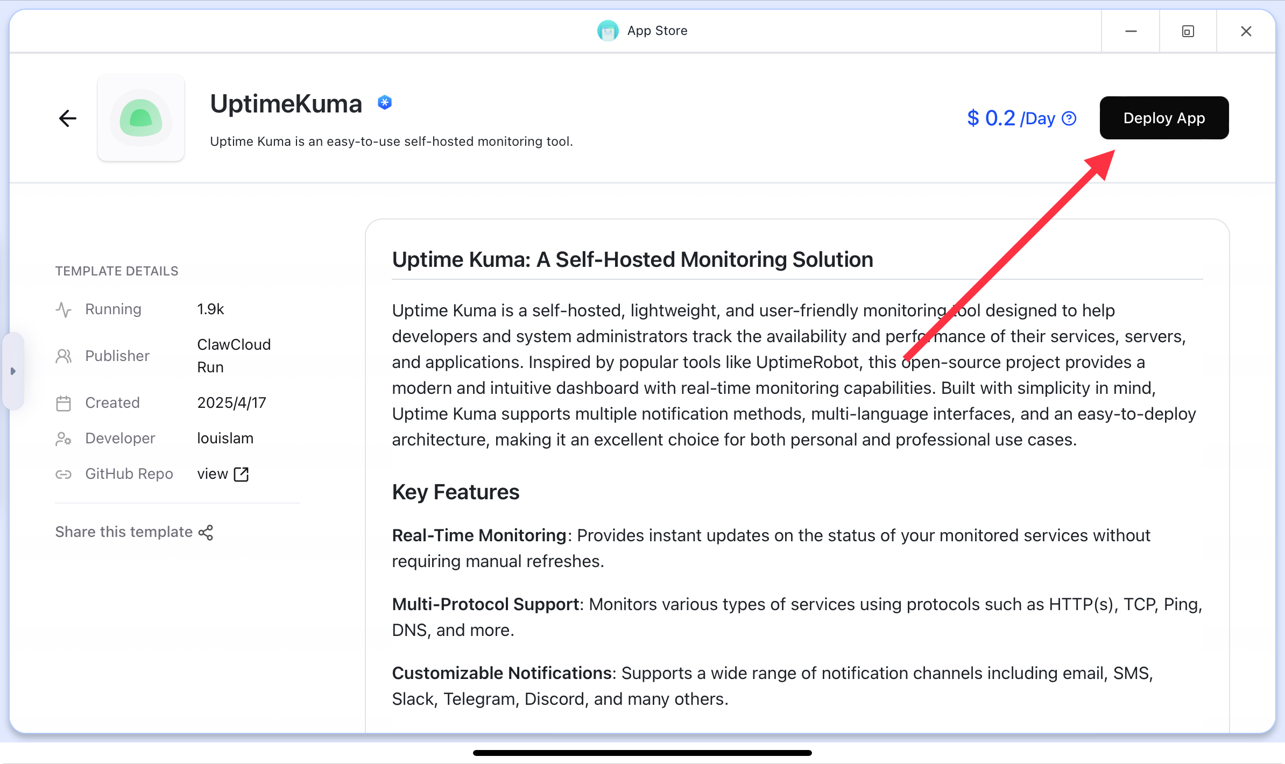Screen dimensions: 1285x764
Task: Click the external link icon next to view
Action: pyautogui.click(x=241, y=474)
